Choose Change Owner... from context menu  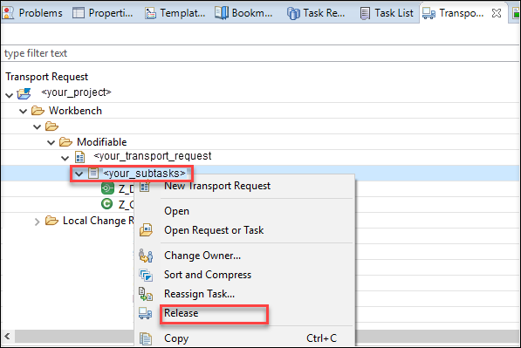(202, 256)
